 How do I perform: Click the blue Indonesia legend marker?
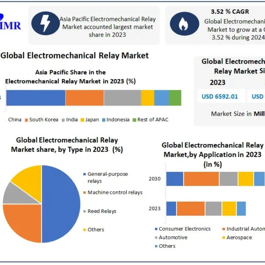point(104,120)
